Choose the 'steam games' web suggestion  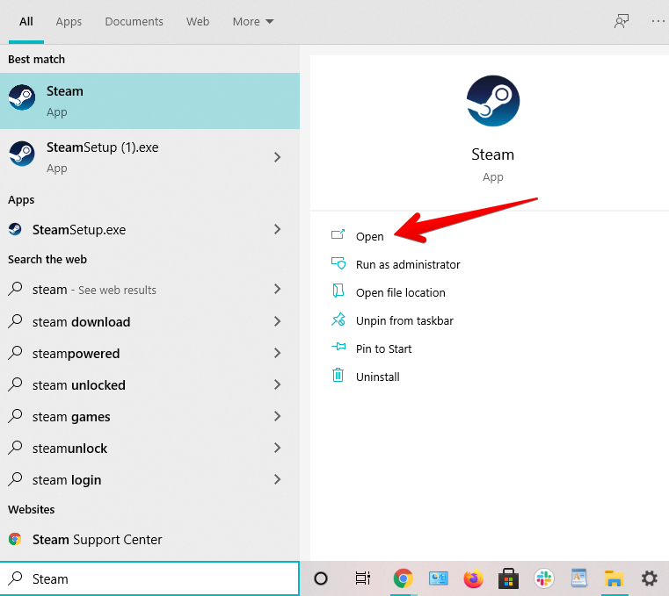point(149,416)
